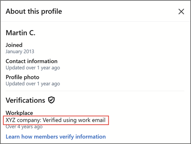Screen dimensions: 191x144
Task: Click the About this profile title
Action: coord(34,12)
